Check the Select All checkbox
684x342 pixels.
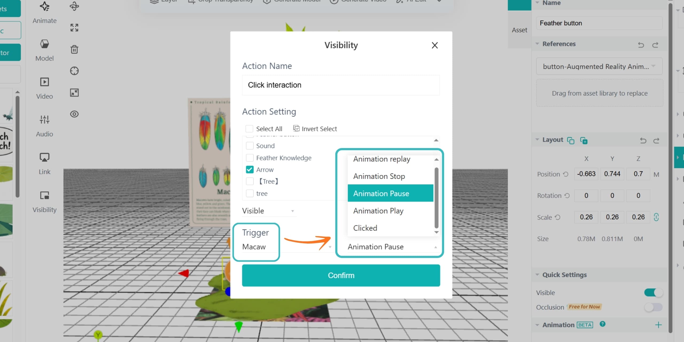[x=249, y=129]
